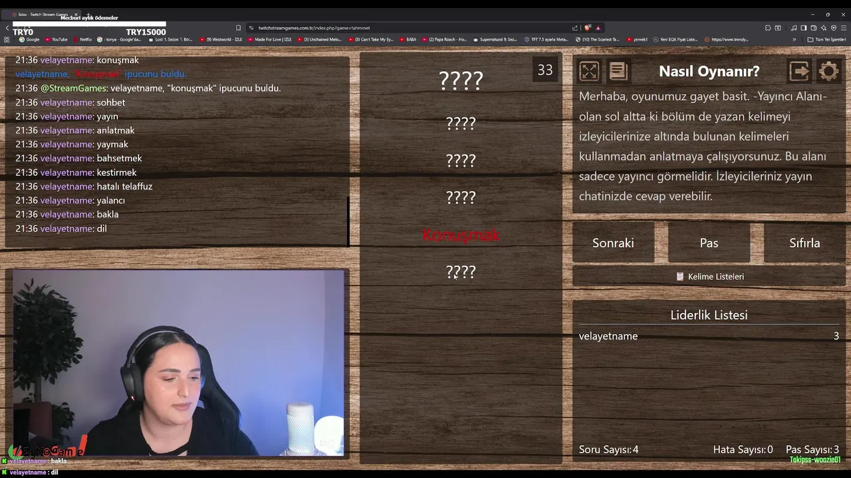Toggle fullscreen mode in the game header
The height and width of the screenshot is (478, 851).
pyautogui.click(x=589, y=71)
